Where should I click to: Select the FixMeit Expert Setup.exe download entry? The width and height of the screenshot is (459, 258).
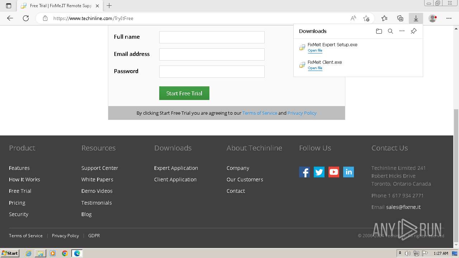(358, 47)
